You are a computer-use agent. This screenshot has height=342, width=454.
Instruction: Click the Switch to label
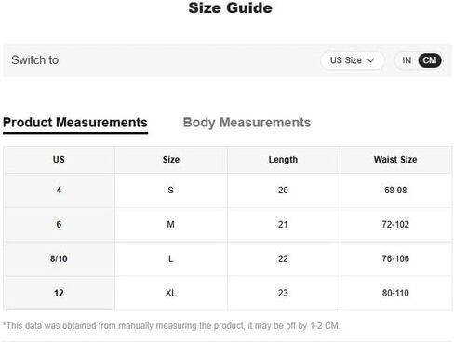point(35,60)
